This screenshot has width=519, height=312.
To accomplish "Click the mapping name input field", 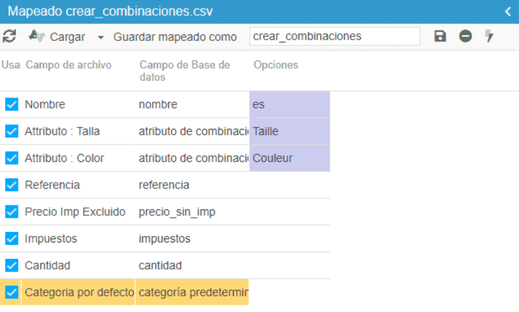I will pos(334,36).
